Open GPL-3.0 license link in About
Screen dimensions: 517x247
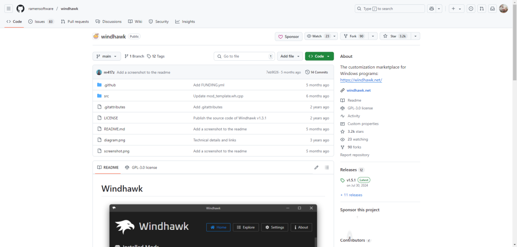(357, 108)
